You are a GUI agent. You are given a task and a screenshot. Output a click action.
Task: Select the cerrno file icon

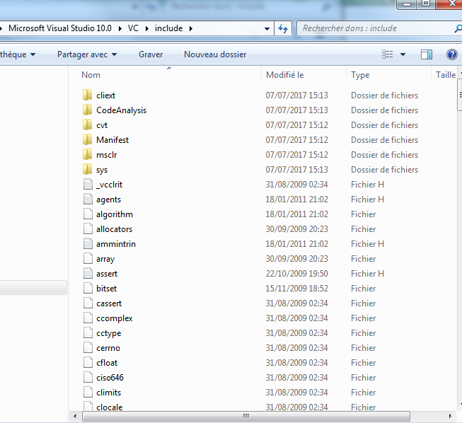pos(88,347)
